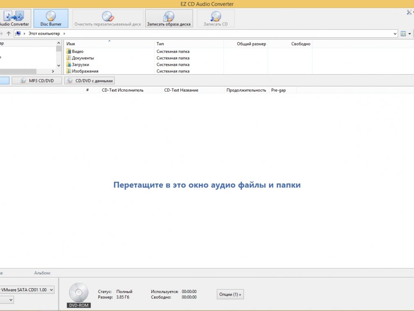Open the dropdown below the drive selector
The image size is (414, 311).
11,300
